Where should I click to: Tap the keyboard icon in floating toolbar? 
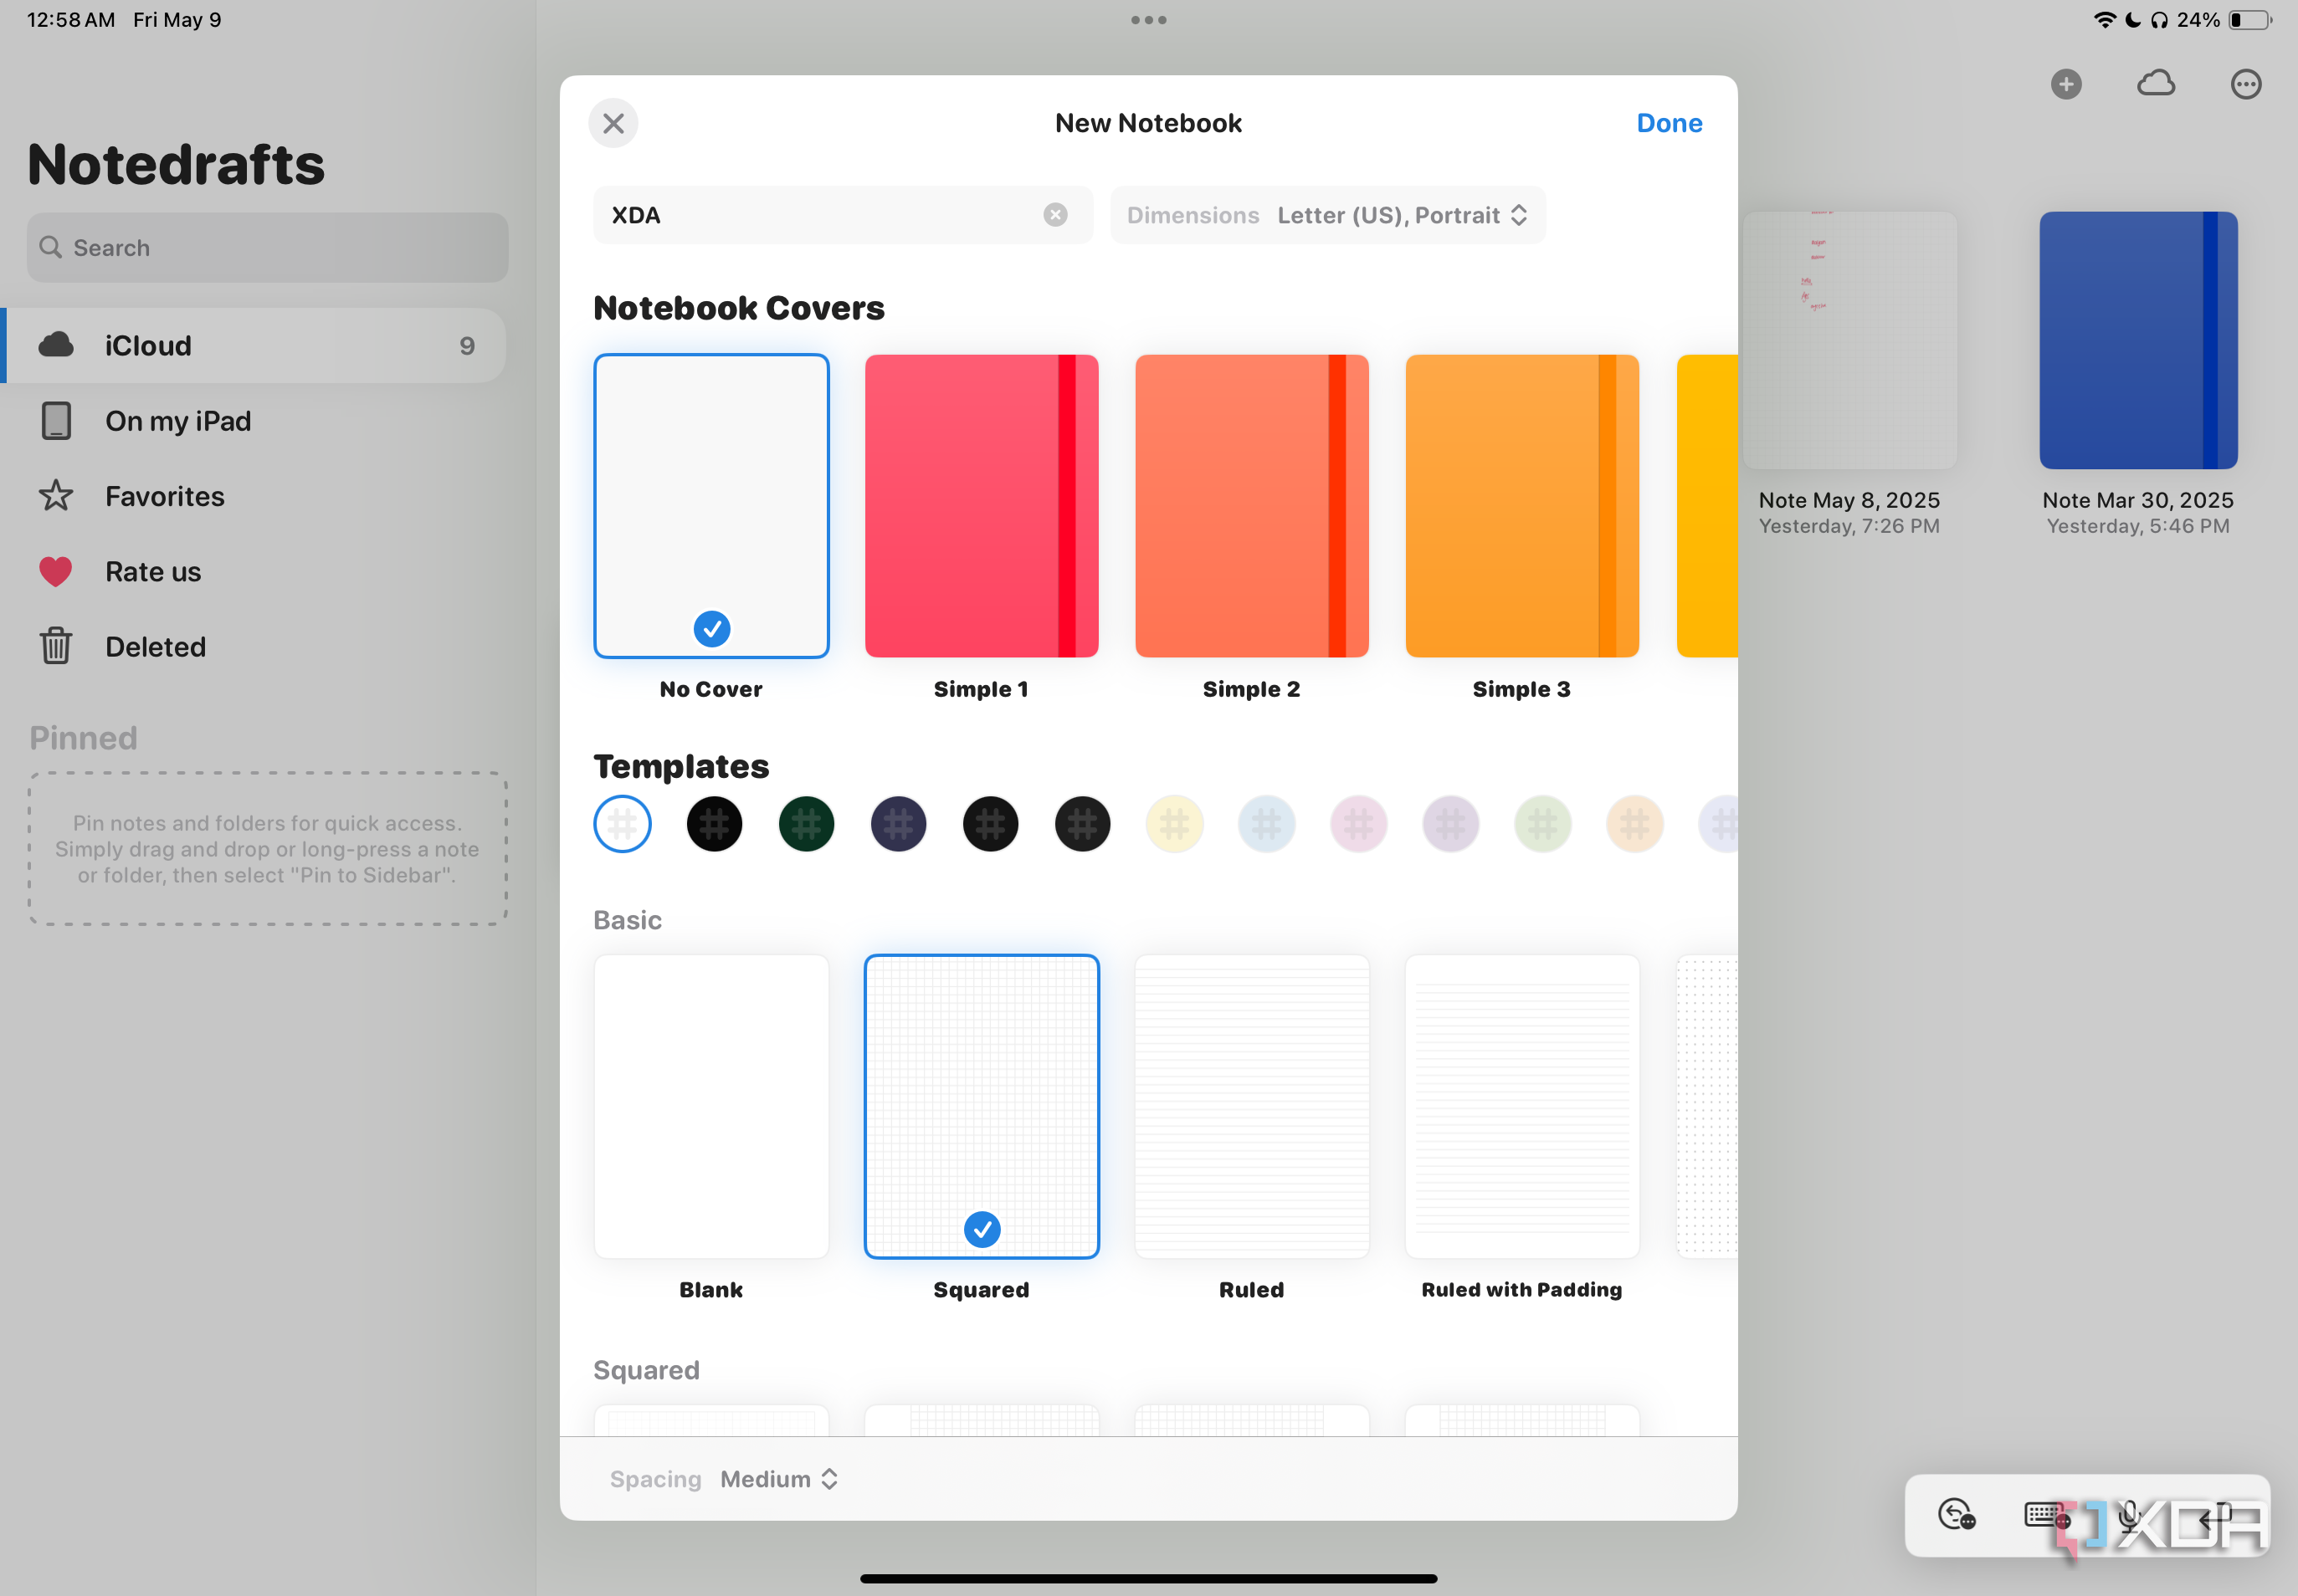click(x=2046, y=1516)
